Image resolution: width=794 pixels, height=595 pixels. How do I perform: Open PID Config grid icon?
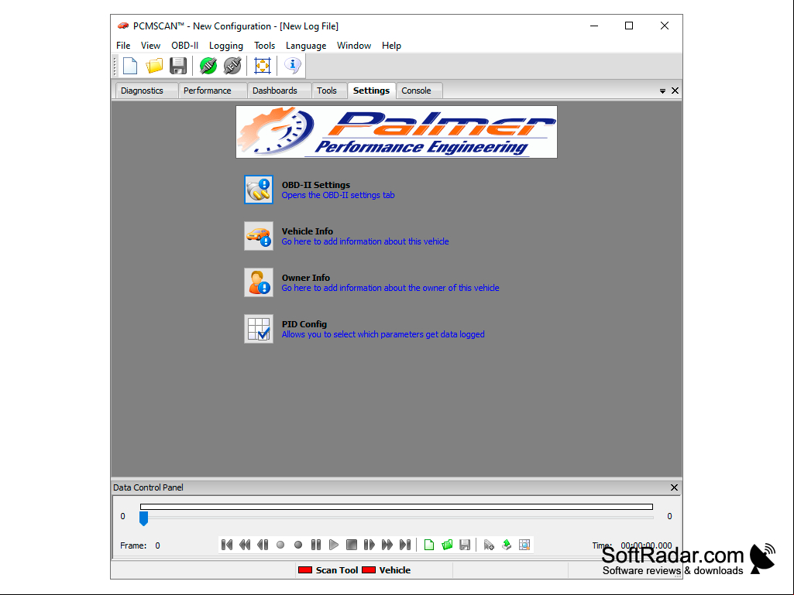point(259,329)
